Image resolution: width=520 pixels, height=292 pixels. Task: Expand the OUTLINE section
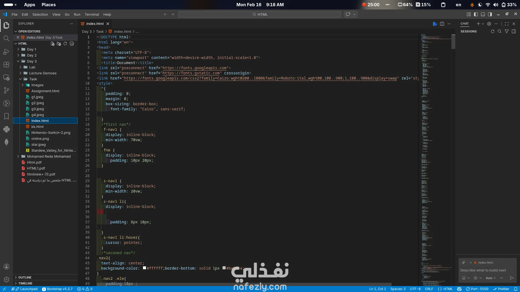(25, 277)
